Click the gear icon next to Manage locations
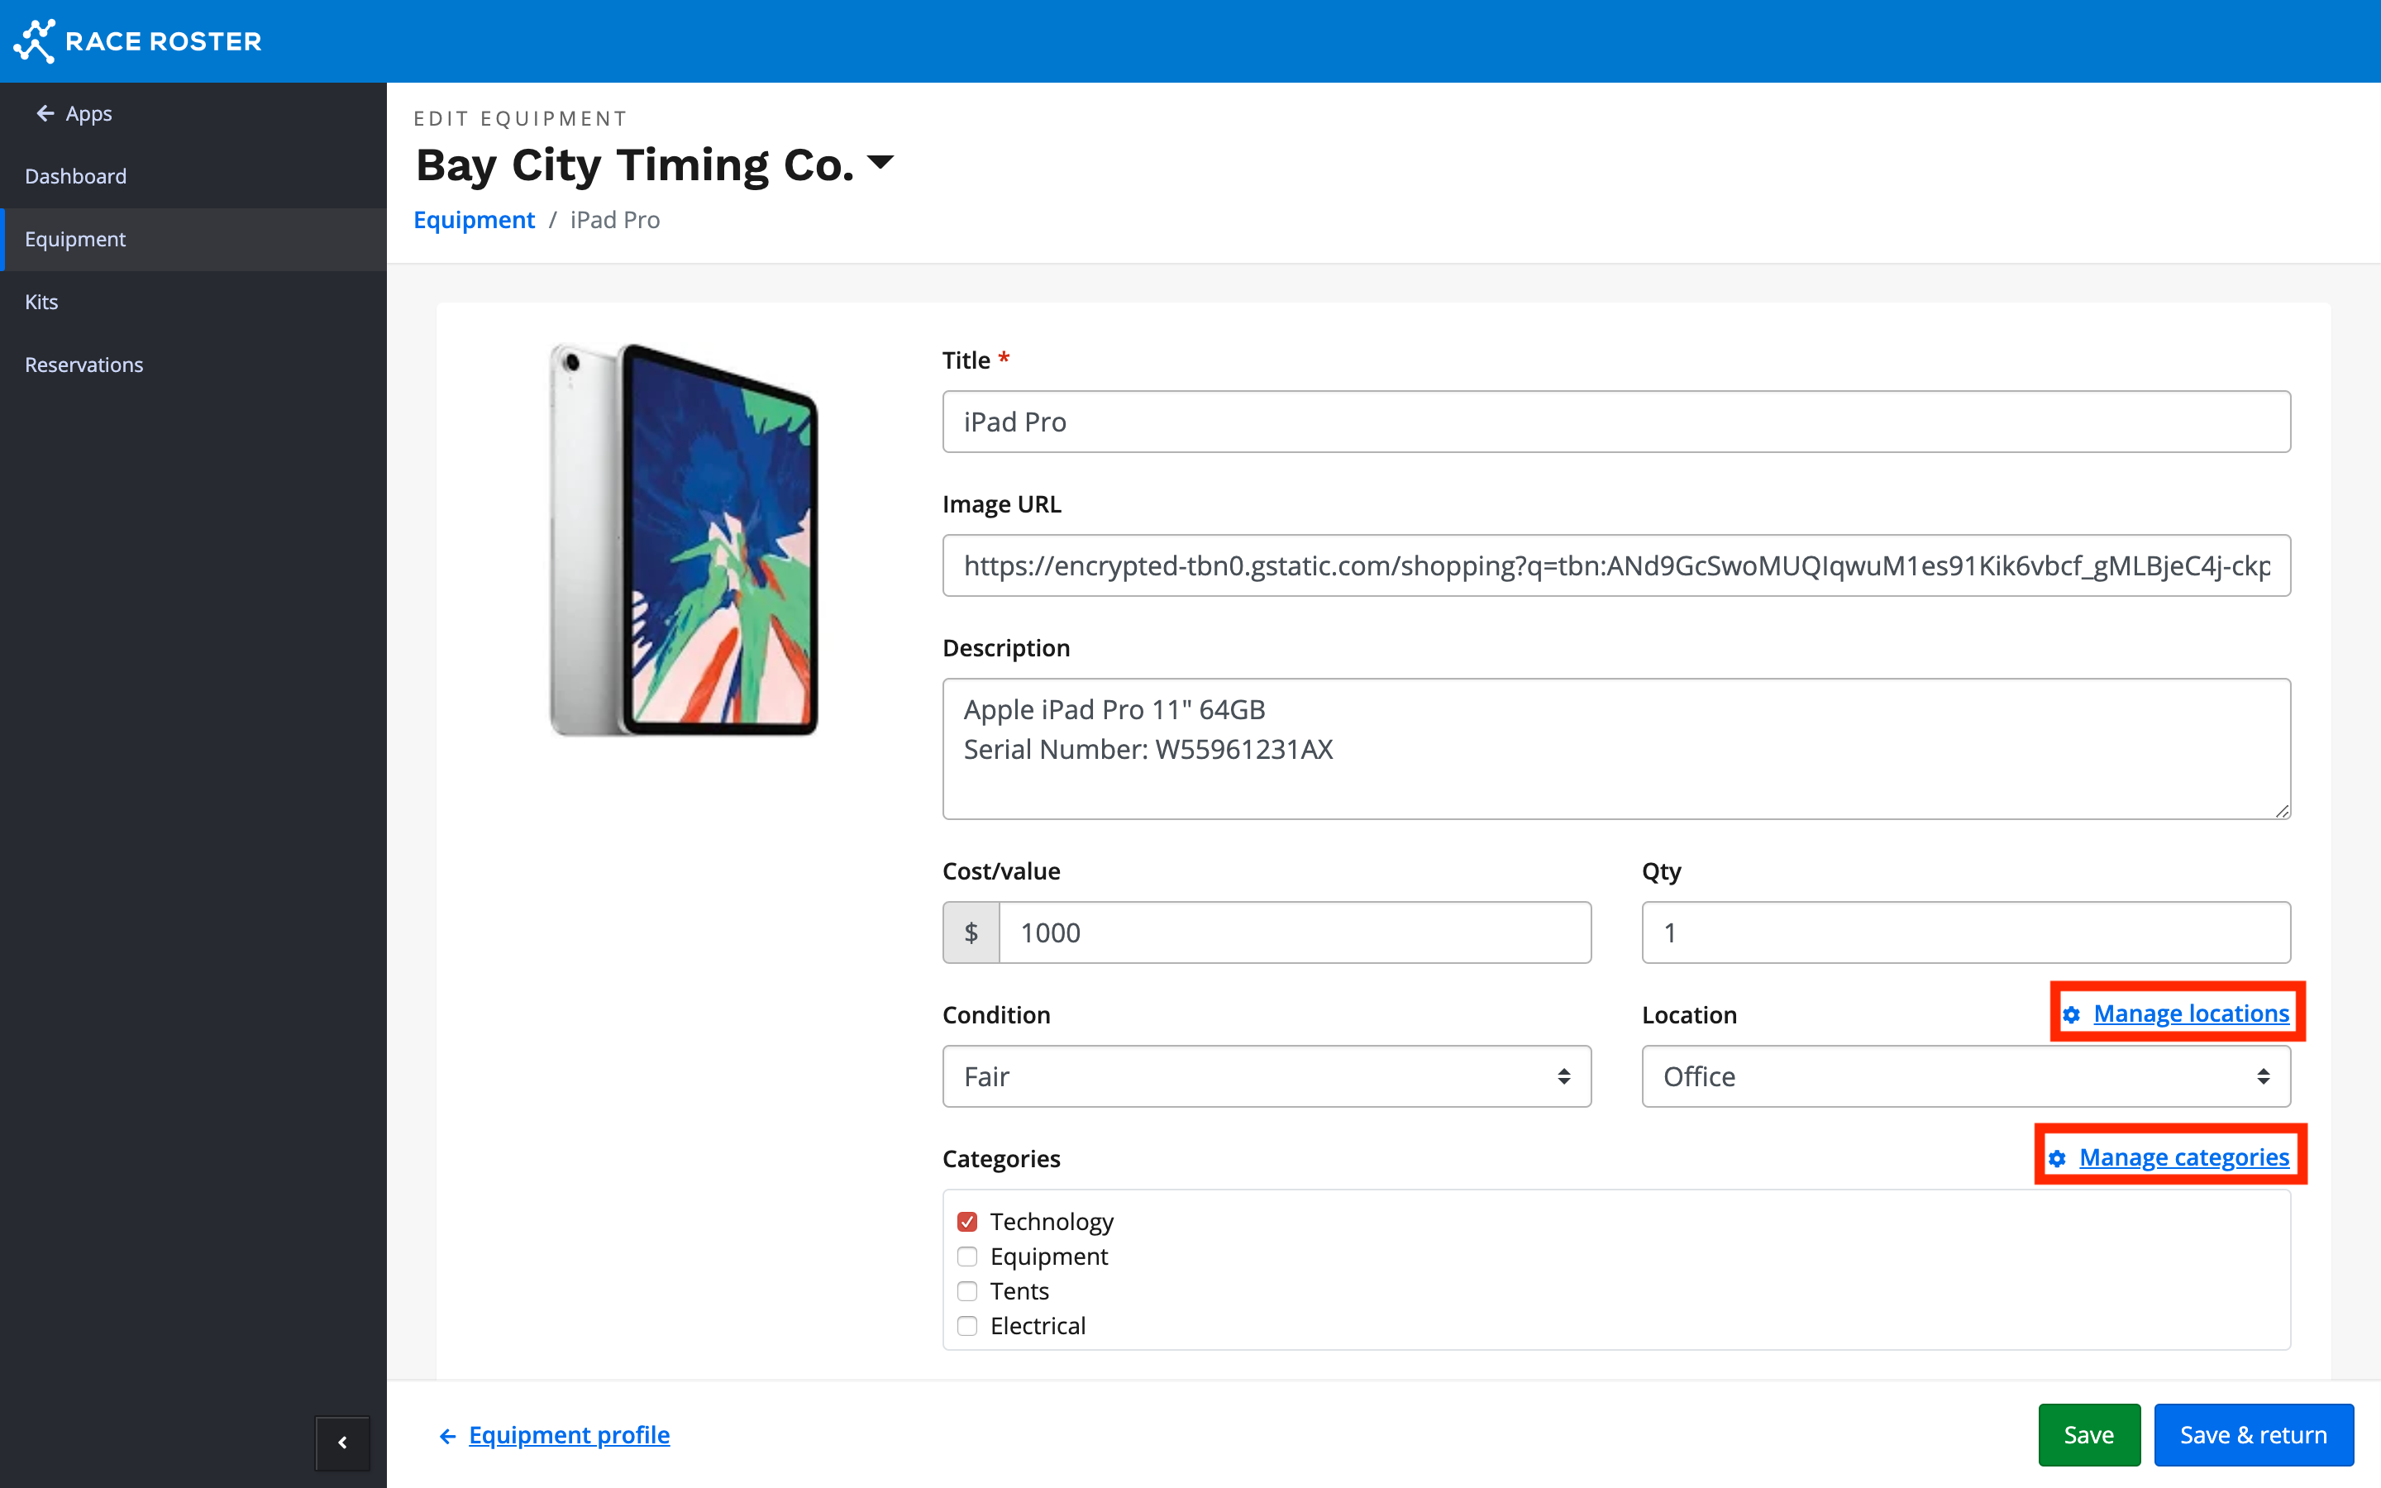This screenshot has height=1488, width=2381. (2071, 1014)
